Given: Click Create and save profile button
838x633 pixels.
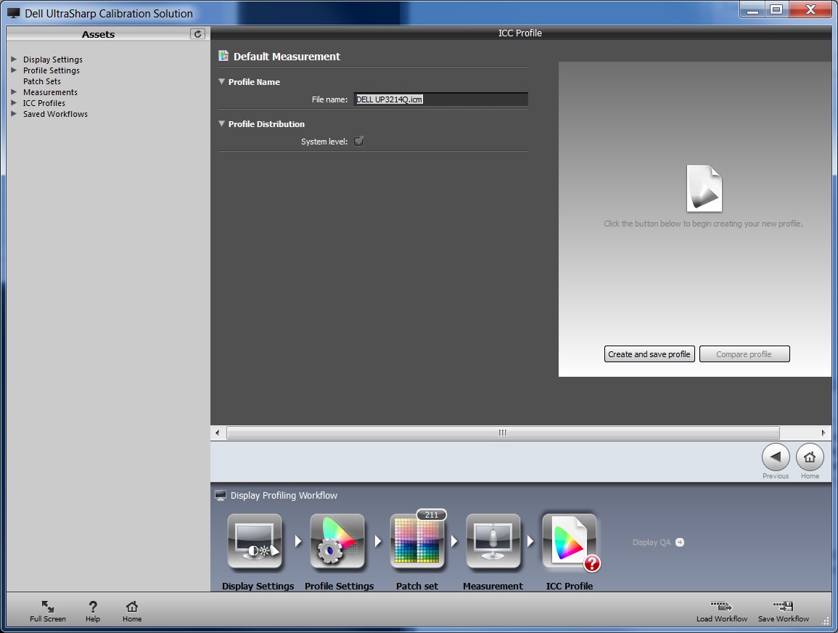Looking at the screenshot, I should (649, 354).
